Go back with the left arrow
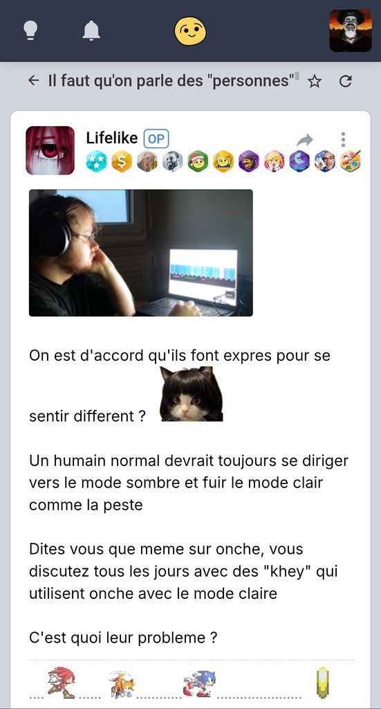 [33, 80]
